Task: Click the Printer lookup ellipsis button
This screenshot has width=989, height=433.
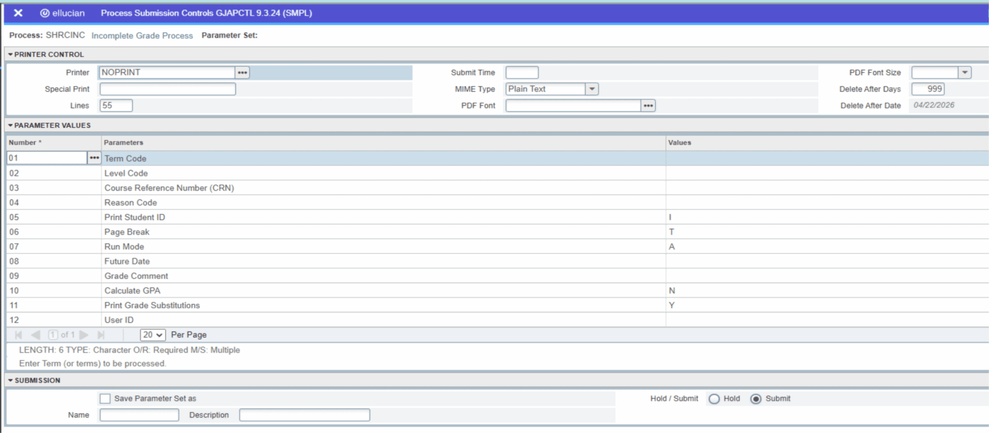Action: pos(242,73)
